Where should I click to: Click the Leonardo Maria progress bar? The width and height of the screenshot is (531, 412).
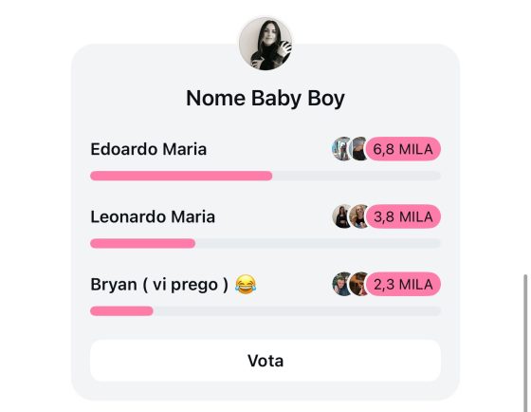tap(265, 243)
